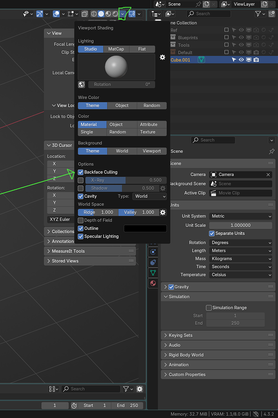Pin the Scene properties panel
The image size is (278, 418).
pyautogui.click(x=272, y=151)
